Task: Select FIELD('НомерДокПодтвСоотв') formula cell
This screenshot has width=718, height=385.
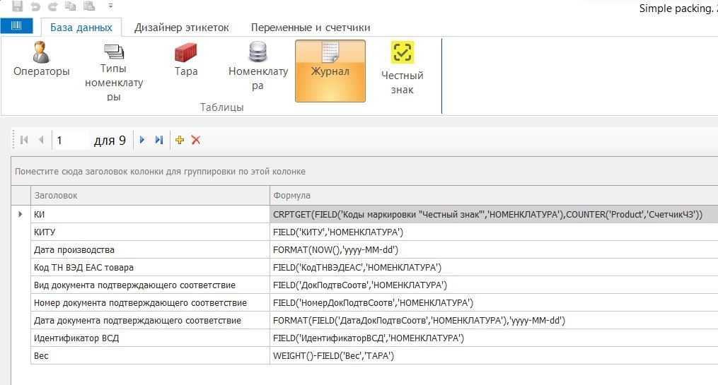Action: pyautogui.click(x=494, y=302)
